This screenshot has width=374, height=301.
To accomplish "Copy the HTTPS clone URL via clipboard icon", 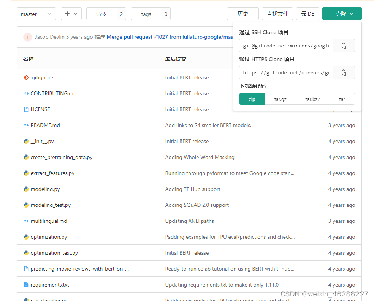I will pyautogui.click(x=344, y=72).
